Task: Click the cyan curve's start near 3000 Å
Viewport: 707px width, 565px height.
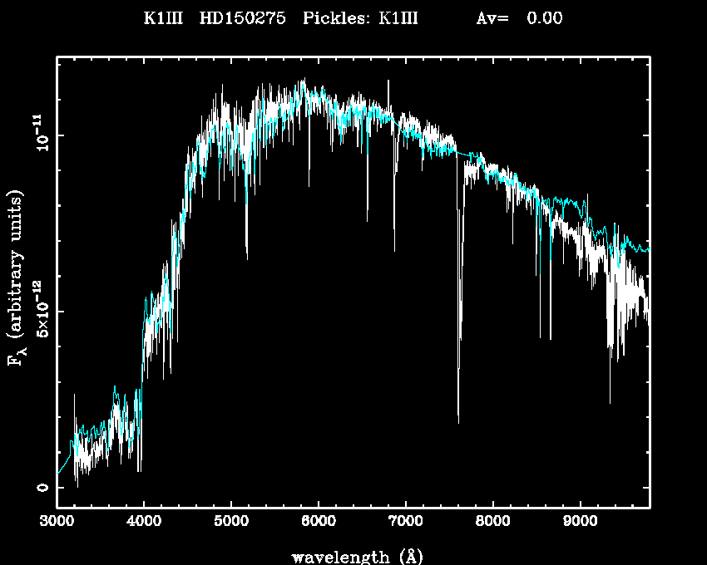Action: click(59, 474)
